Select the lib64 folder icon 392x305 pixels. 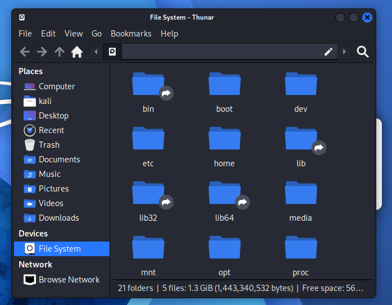[225, 193]
